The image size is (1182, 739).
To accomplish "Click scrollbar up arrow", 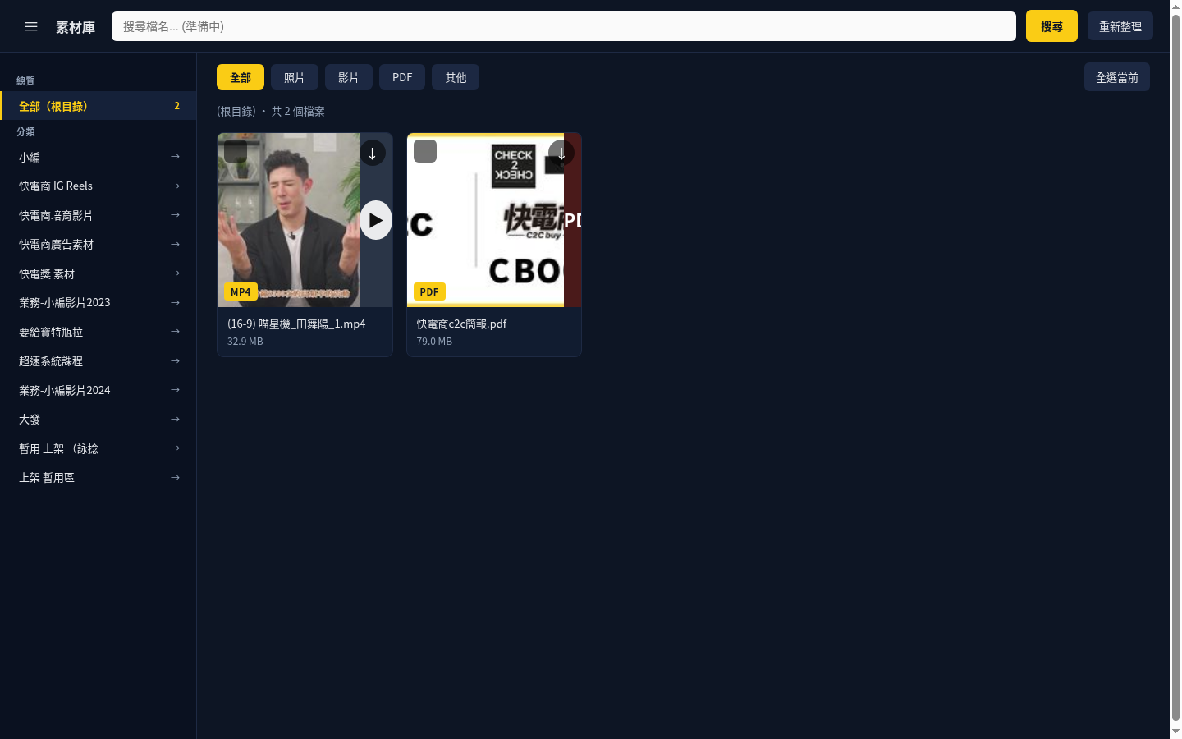I will 1175,7.
